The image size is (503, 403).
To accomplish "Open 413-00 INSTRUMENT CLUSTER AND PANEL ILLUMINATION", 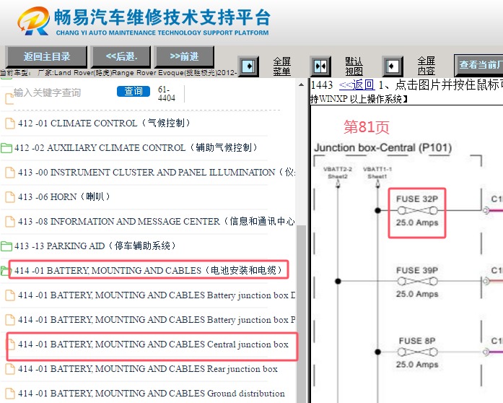I will click(x=157, y=173).
